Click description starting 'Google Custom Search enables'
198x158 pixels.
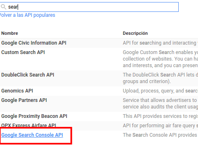click(160, 59)
